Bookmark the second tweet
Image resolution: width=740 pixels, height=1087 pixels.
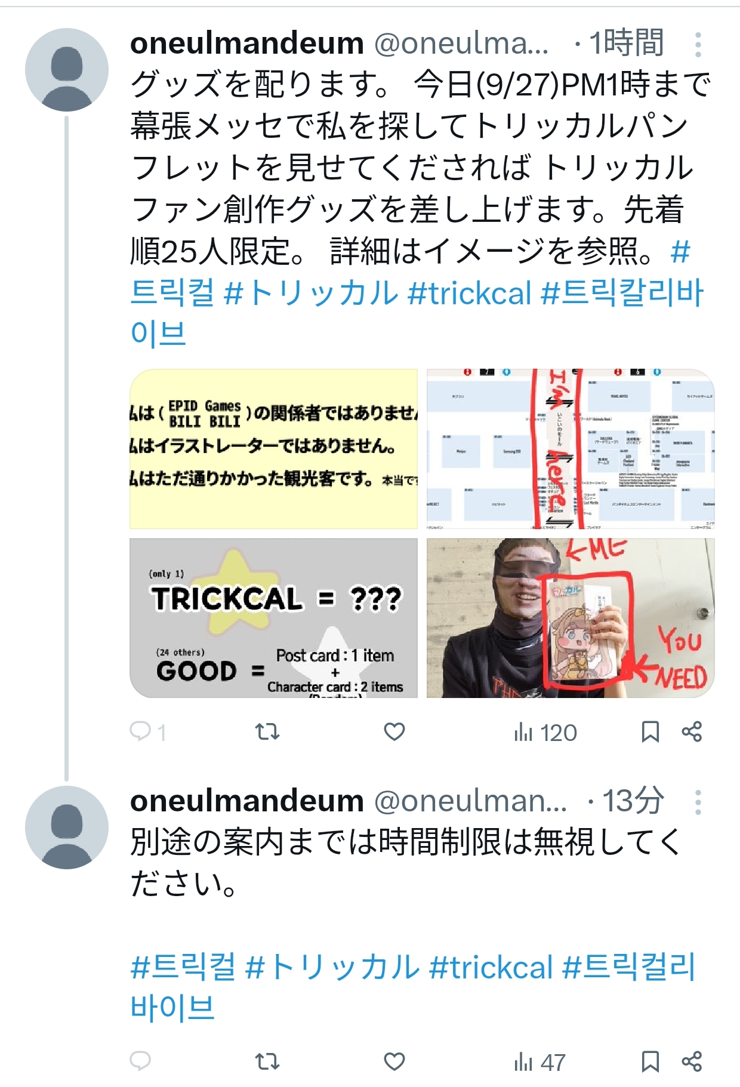click(650, 1061)
